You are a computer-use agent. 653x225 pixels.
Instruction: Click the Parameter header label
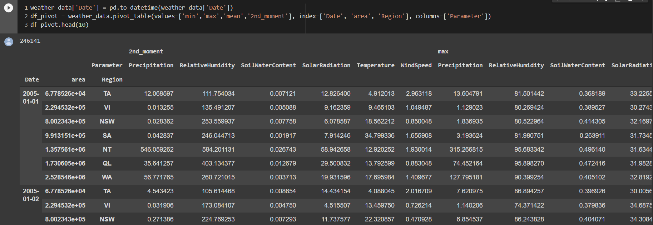click(107, 65)
